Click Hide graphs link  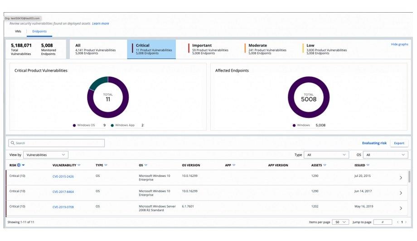pos(399,44)
